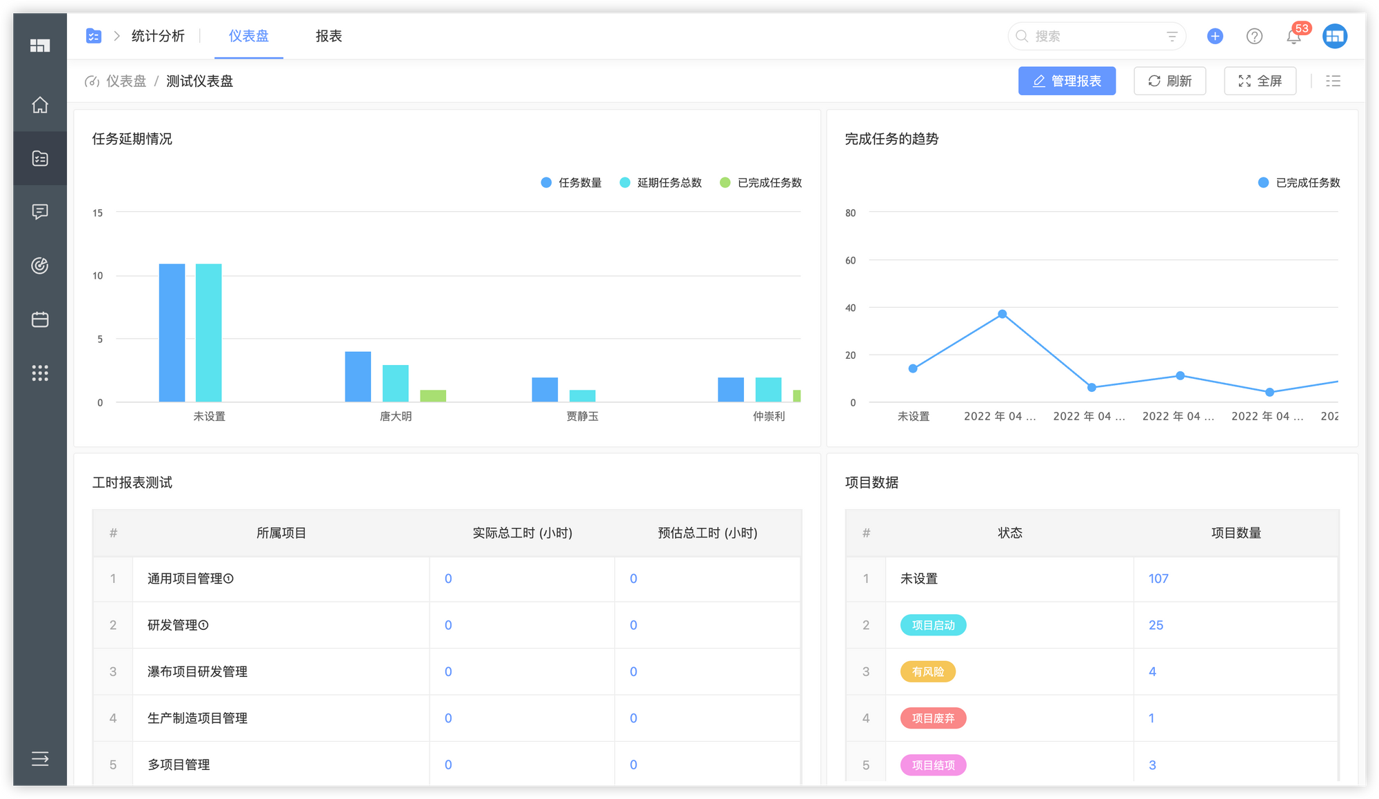Open the apps grid icon in the sidebar
Image resolution: width=1379 pixels, height=799 pixels.
tap(39, 373)
